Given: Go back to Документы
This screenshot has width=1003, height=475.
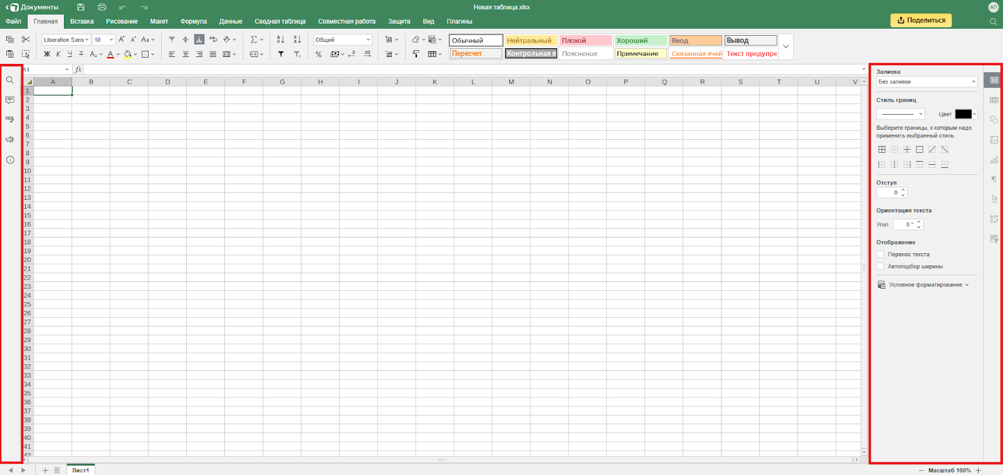Looking at the screenshot, I should click(x=32, y=7).
